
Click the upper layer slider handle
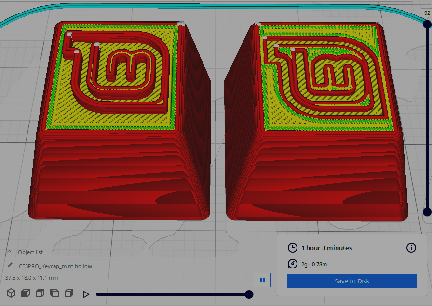(427, 24)
